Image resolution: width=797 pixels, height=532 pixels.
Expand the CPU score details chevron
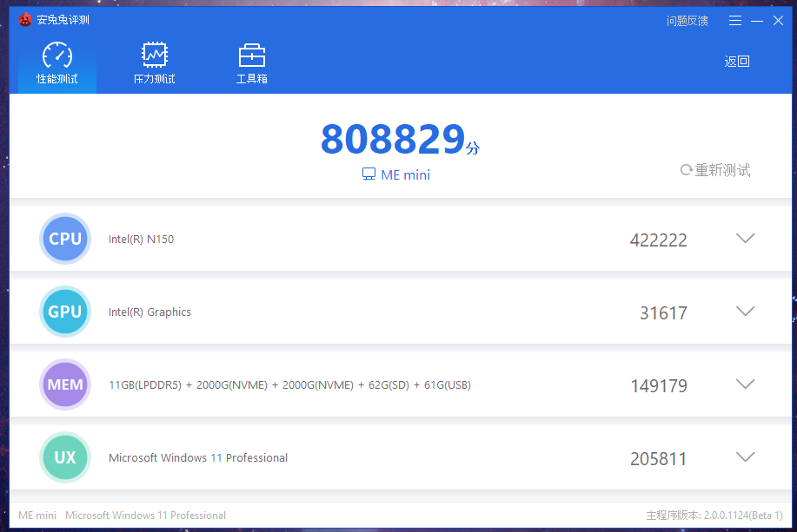point(745,238)
